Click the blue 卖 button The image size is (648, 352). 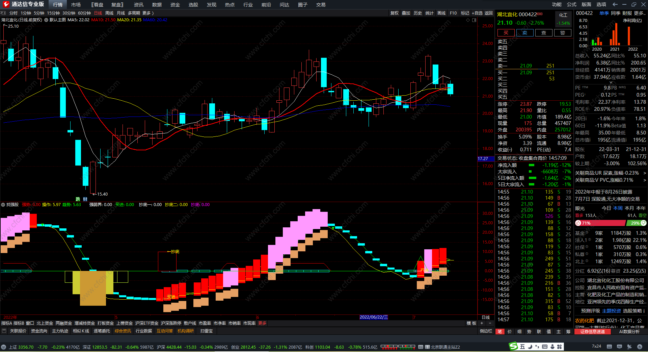point(525,33)
